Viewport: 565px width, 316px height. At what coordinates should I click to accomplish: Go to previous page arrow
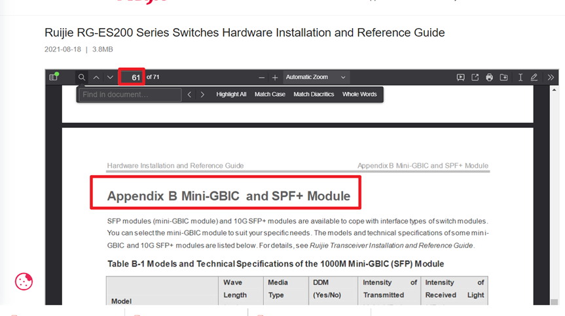point(96,77)
